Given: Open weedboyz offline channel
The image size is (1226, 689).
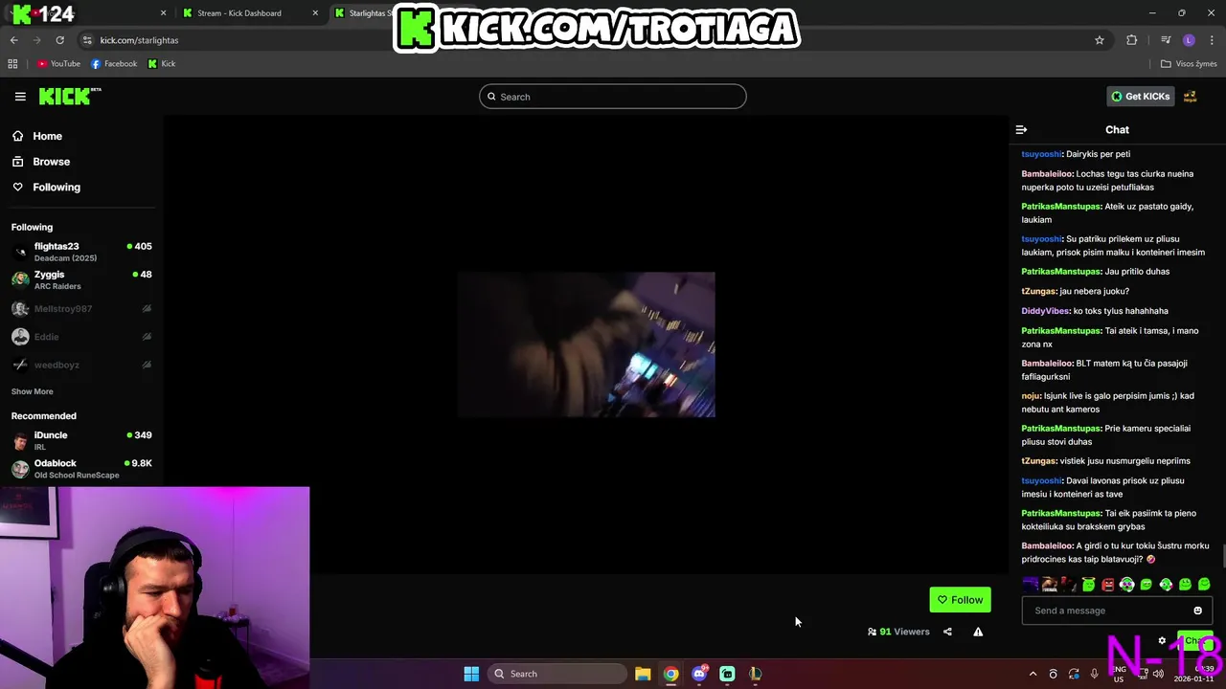Looking at the screenshot, I should (81, 365).
